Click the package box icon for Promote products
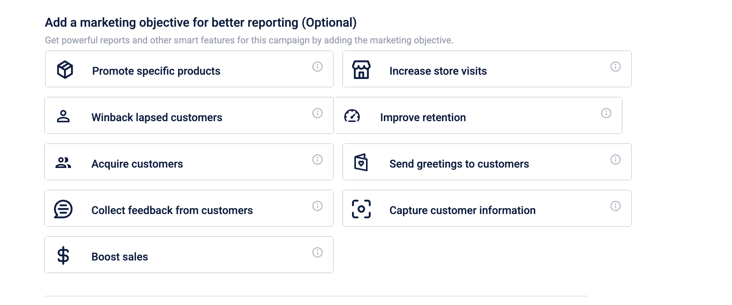 (x=65, y=70)
